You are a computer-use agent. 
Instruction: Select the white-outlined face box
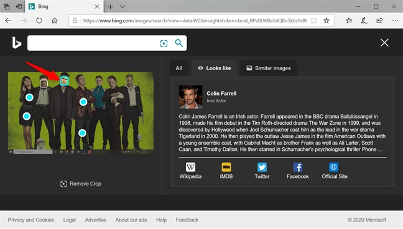[x=44, y=83]
